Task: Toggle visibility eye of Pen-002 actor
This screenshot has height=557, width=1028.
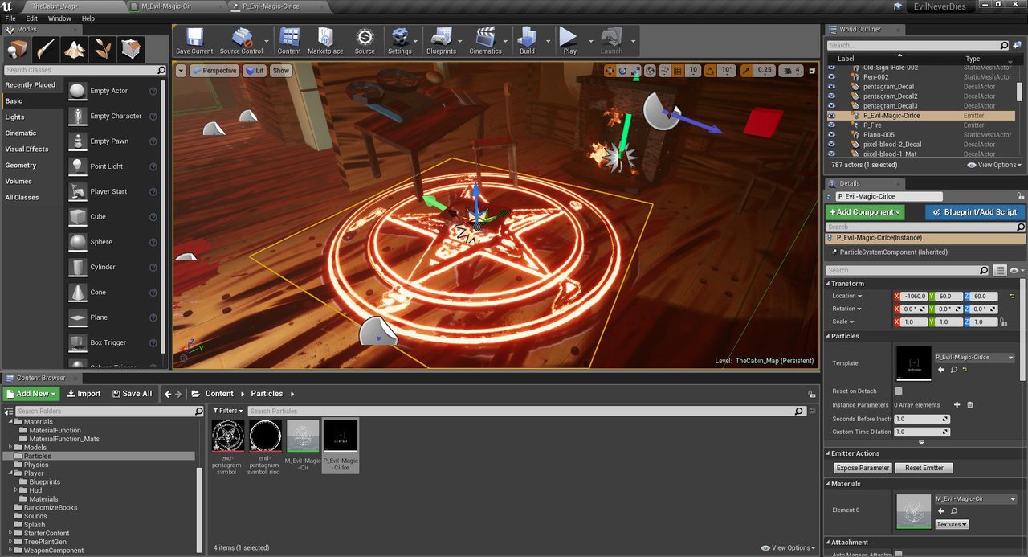Action: (x=832, y=77)
